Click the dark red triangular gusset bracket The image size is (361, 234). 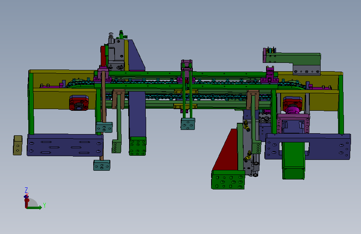tap(226, 150)
